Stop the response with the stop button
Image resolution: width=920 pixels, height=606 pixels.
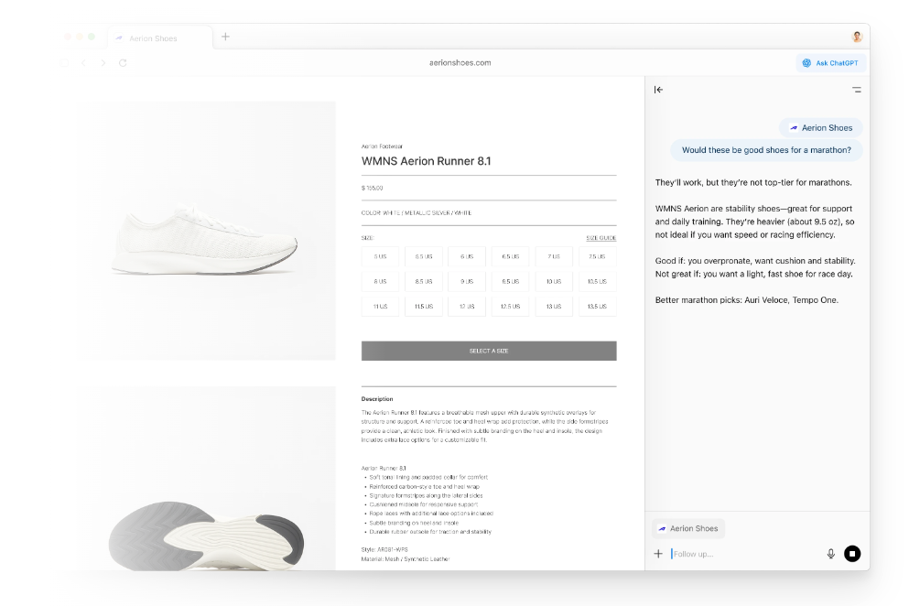click(x=852, y=554)
